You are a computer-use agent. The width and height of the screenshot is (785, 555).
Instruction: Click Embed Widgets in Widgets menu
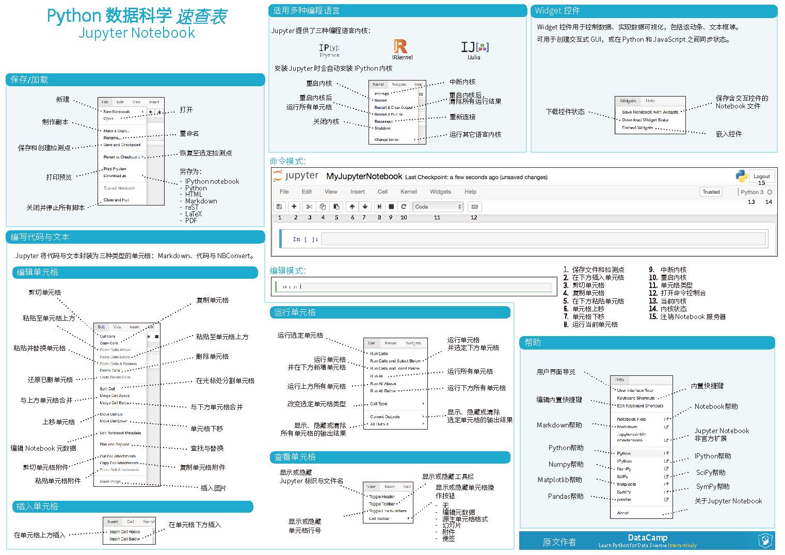(637, 128)
